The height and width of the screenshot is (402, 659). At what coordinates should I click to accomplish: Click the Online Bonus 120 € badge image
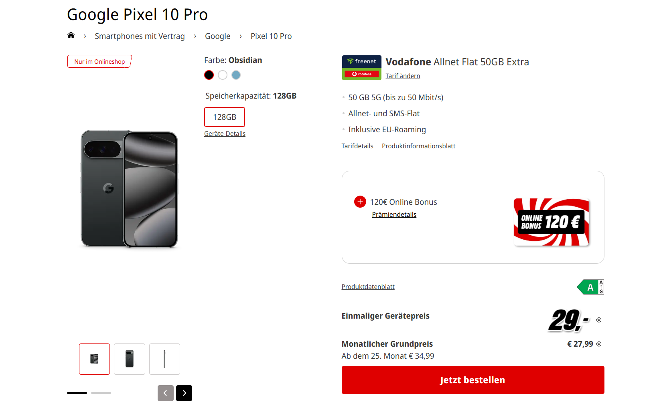click(x=551, y=222)
